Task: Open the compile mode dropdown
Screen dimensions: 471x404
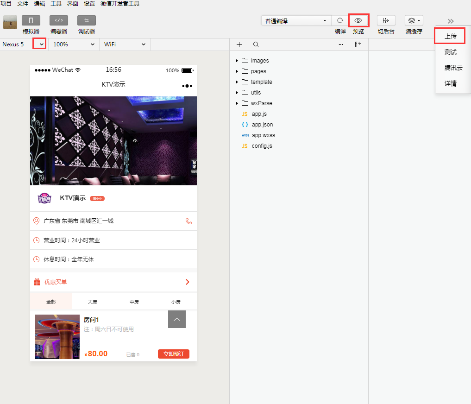Action: (x=296, y=21)
